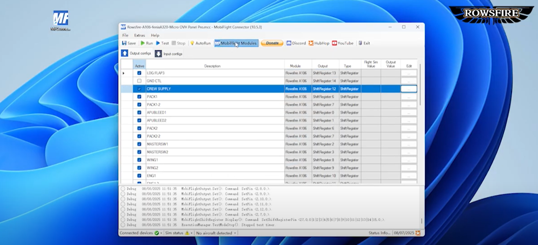Click the Save disk icon

[124, 43]
